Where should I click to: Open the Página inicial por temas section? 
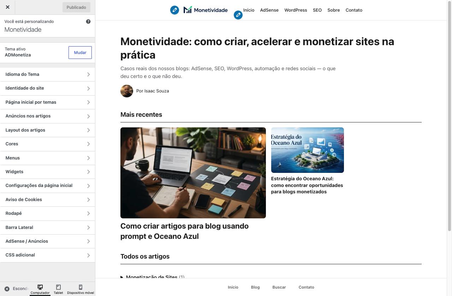pyautogui.click(x=47, y=102)
